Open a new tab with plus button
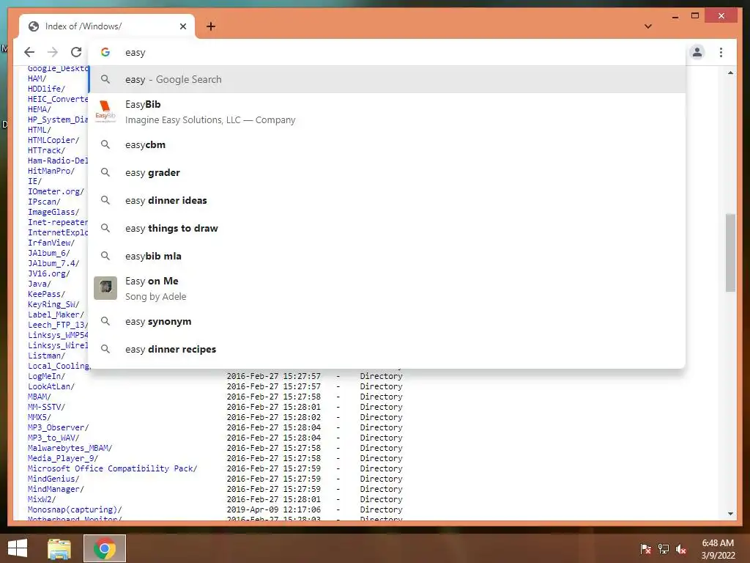The image size is (750, 563). pos(211,26)
